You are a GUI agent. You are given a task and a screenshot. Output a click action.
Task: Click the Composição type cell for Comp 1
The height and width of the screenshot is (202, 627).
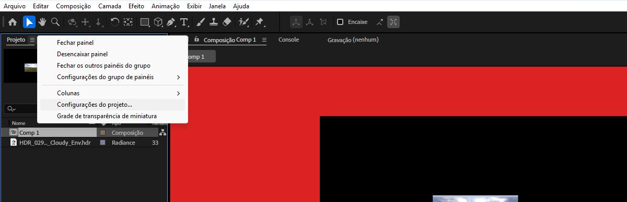[127, 133]
